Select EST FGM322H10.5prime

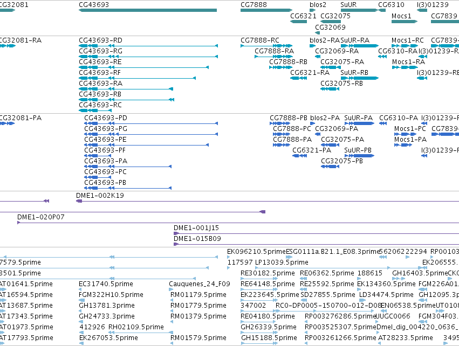(x=111, y=295)
